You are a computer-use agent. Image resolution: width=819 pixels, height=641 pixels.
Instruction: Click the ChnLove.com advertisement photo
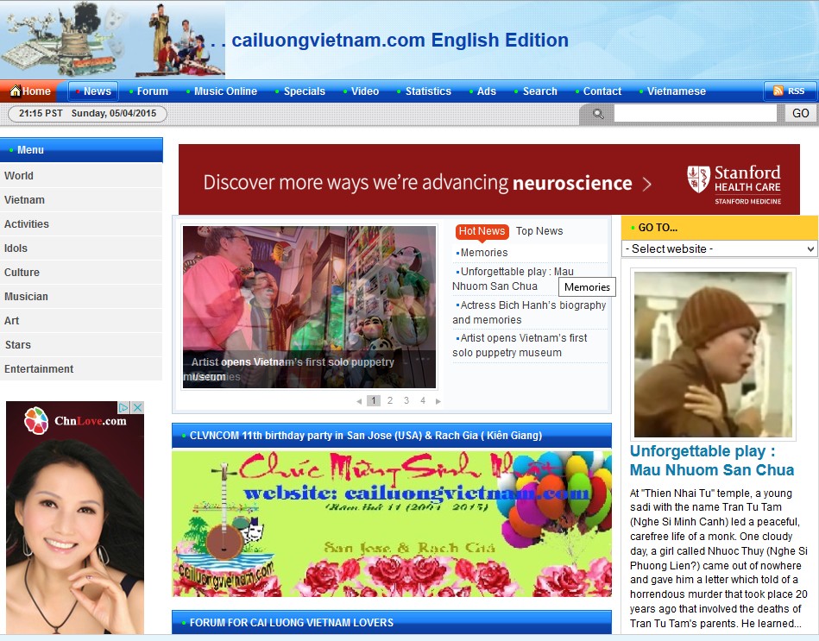75,518
